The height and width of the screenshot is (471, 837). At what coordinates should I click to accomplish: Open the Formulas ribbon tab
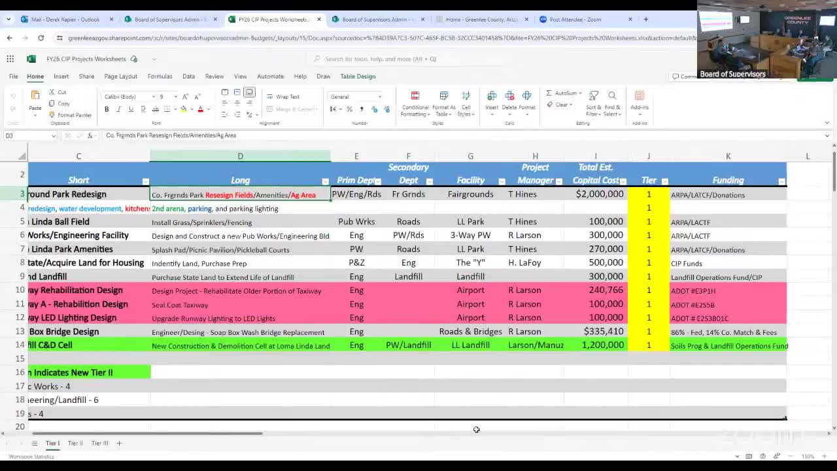pyautogui.click(x=160, y=77)
